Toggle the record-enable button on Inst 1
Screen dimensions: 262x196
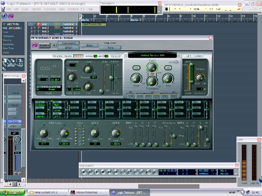39,24
